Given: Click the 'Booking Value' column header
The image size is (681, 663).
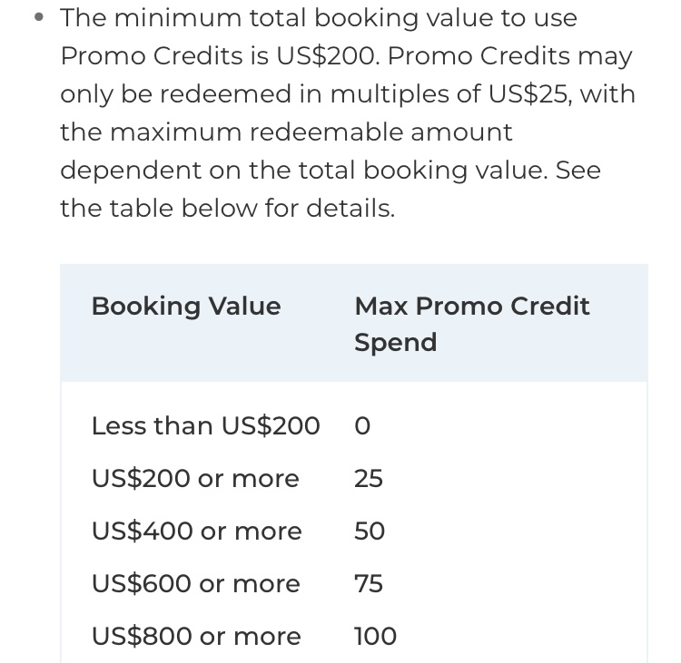Looking at the screenshot, I should [186, 307].
